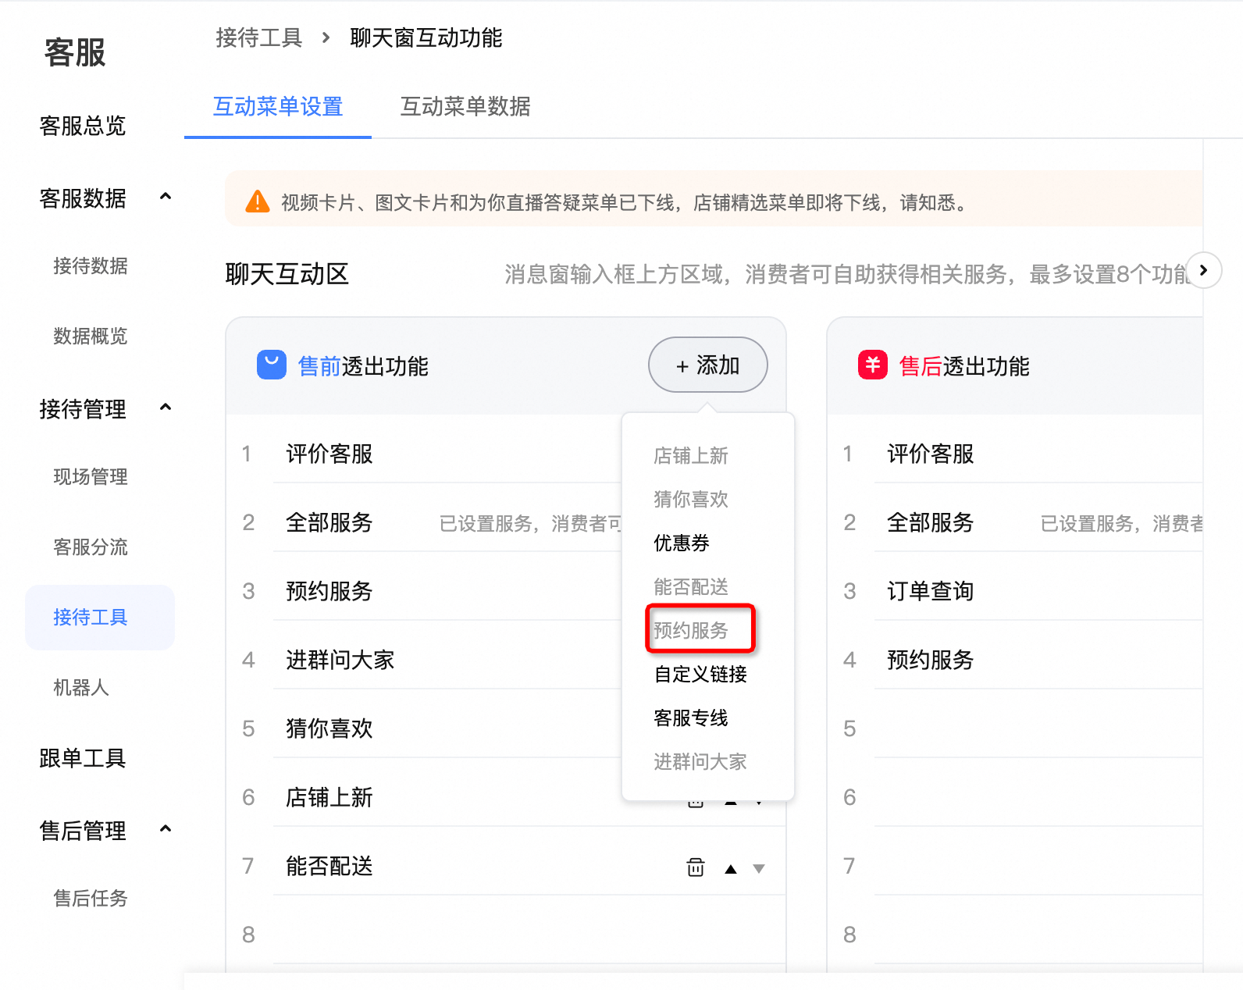This screenshot has height=990, width=1243.
Task: Click the + 添加 button
Action: click(707, 365)
